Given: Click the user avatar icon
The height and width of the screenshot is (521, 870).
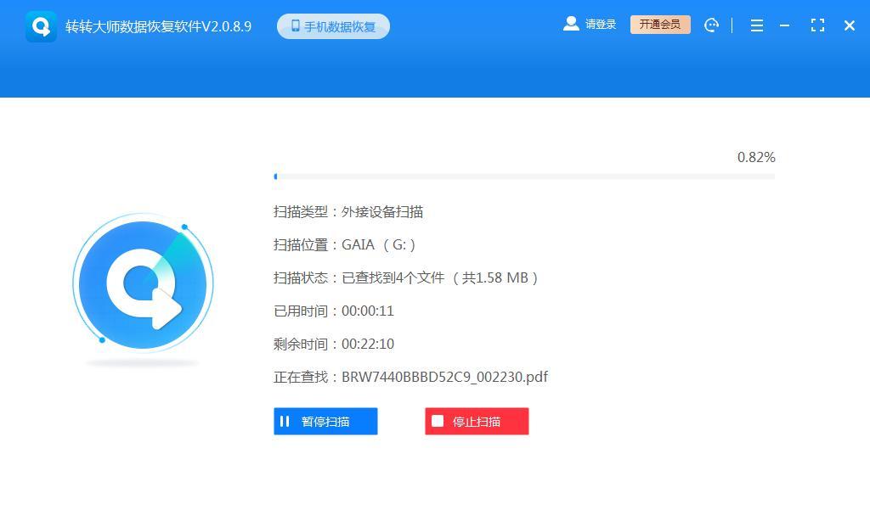Looking at the screenshot, I should (571, 24).
